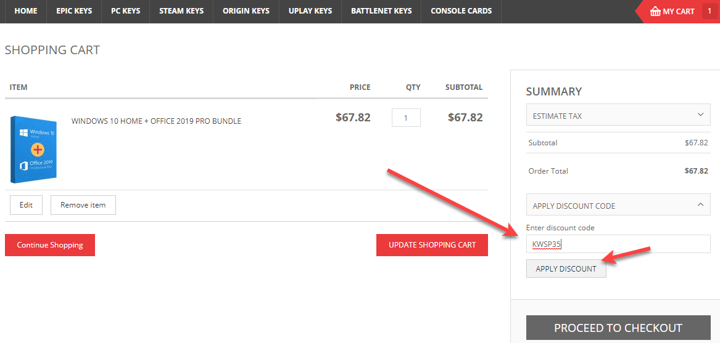Open MY CART in the header
This screenshot has width=720, height=343.
tap(679, 12)
